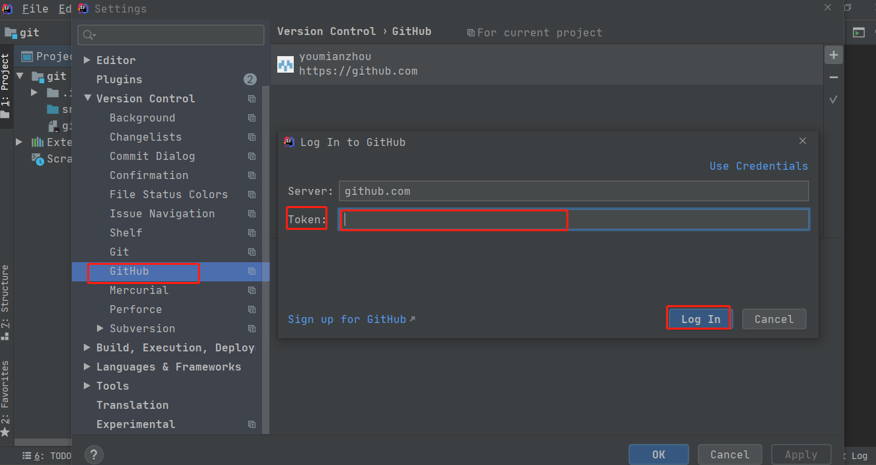Click the project-level icon beside Subversion
Image resolution: width=876 pixels, height=465 pixels.
252,328
